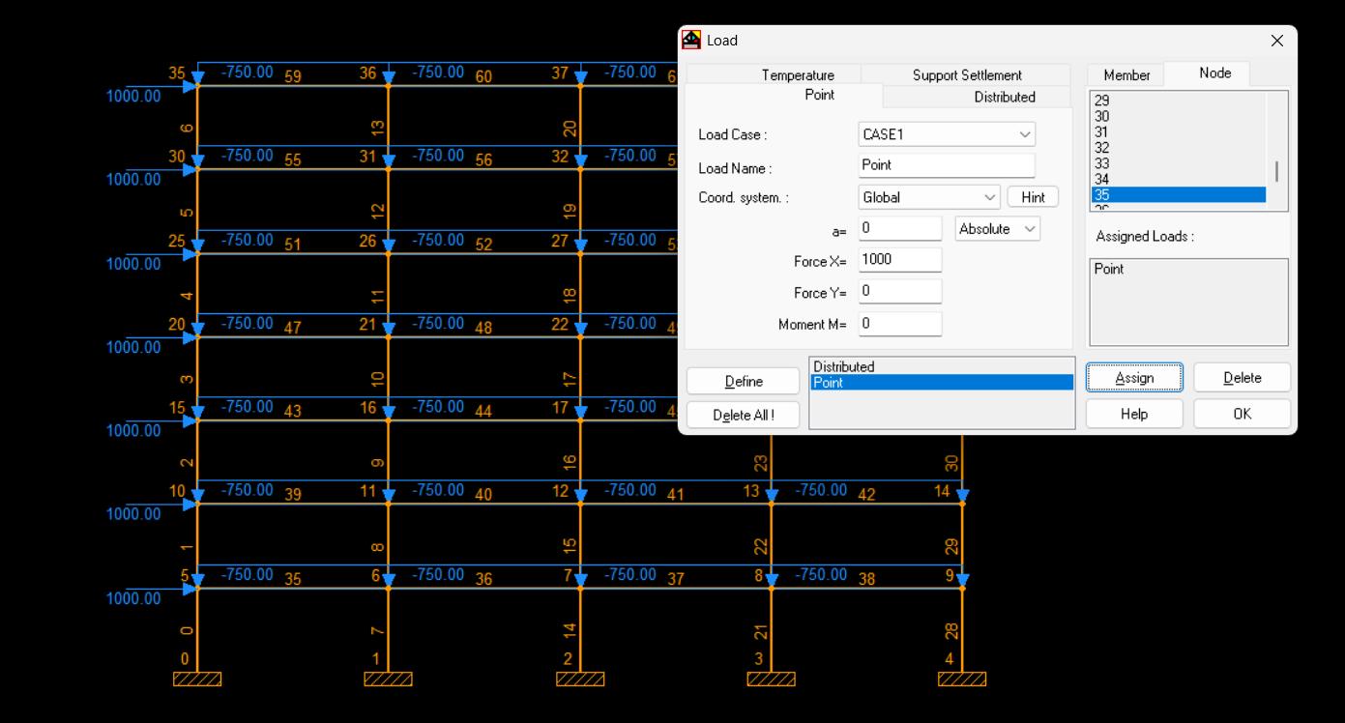
Task: Select Point in the defined loads list
Action: pos(942,383)
